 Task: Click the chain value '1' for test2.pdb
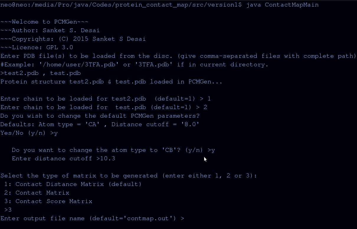209,99
